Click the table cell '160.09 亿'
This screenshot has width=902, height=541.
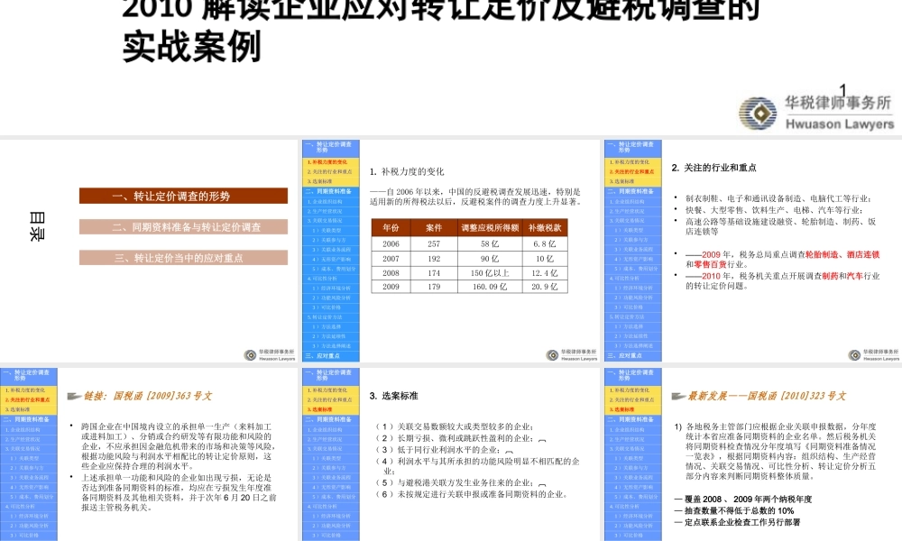coord(490,287)
